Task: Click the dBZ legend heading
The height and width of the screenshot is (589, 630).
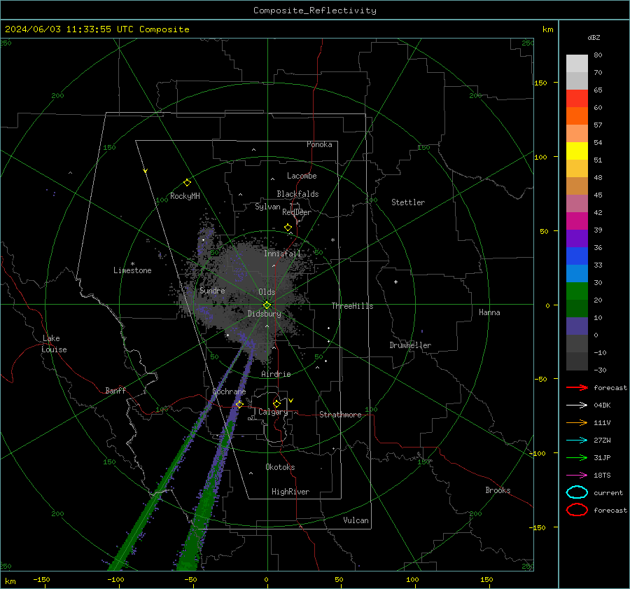Action: tap(594, 37)
